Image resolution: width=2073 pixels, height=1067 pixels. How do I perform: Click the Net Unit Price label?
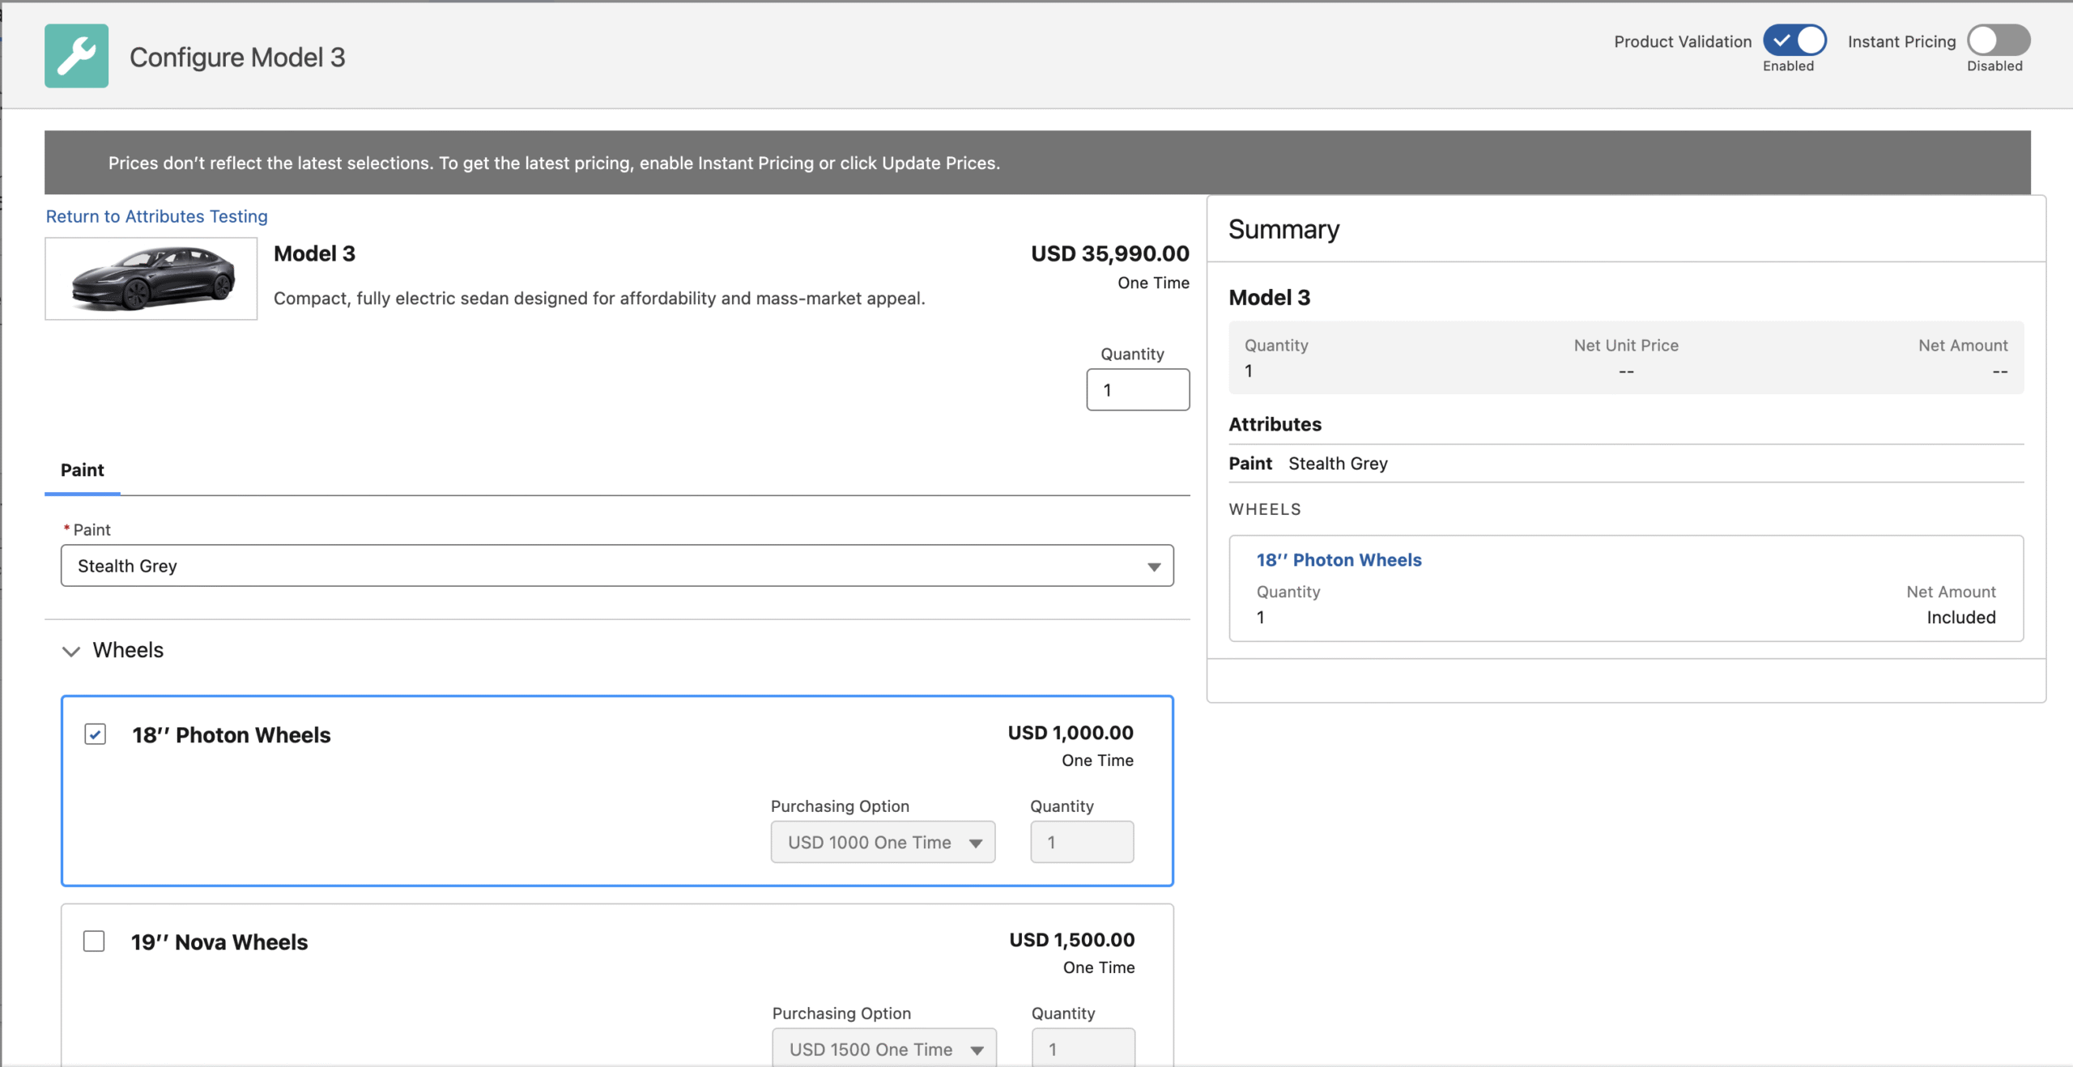[1626, 346]
